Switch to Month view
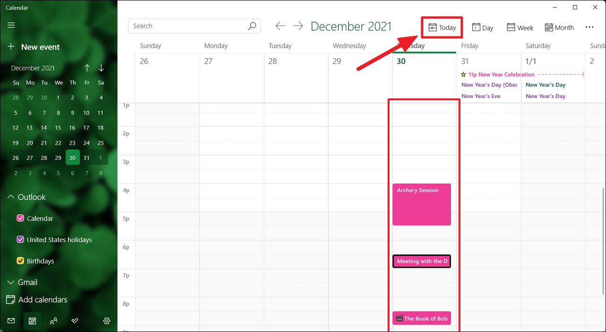The width and height of the screenshot is (606, 332). pos(559,27)
